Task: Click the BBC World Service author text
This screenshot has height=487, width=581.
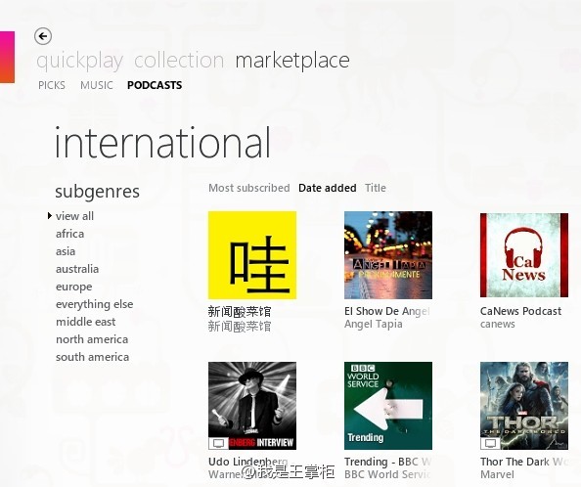Action: coord(388,474)
